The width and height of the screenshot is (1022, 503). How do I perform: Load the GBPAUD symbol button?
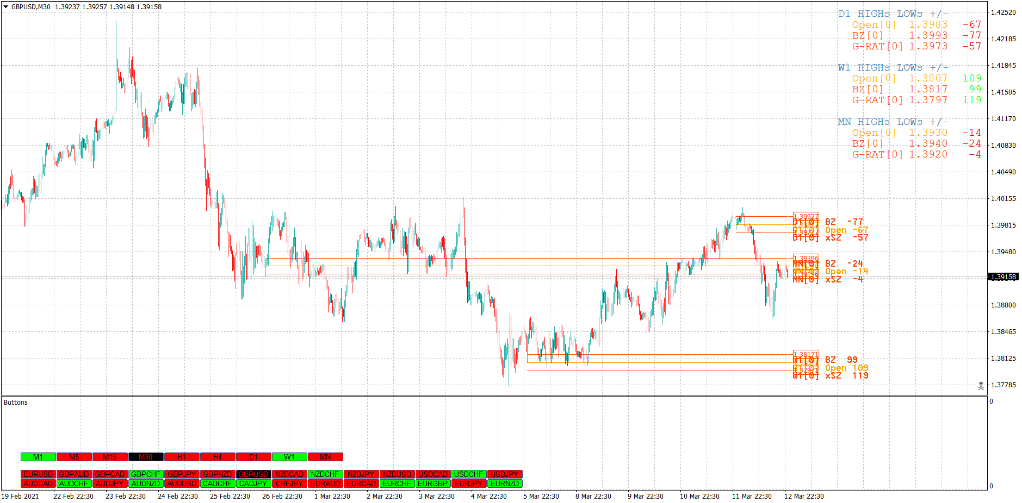tap(74, 474)
